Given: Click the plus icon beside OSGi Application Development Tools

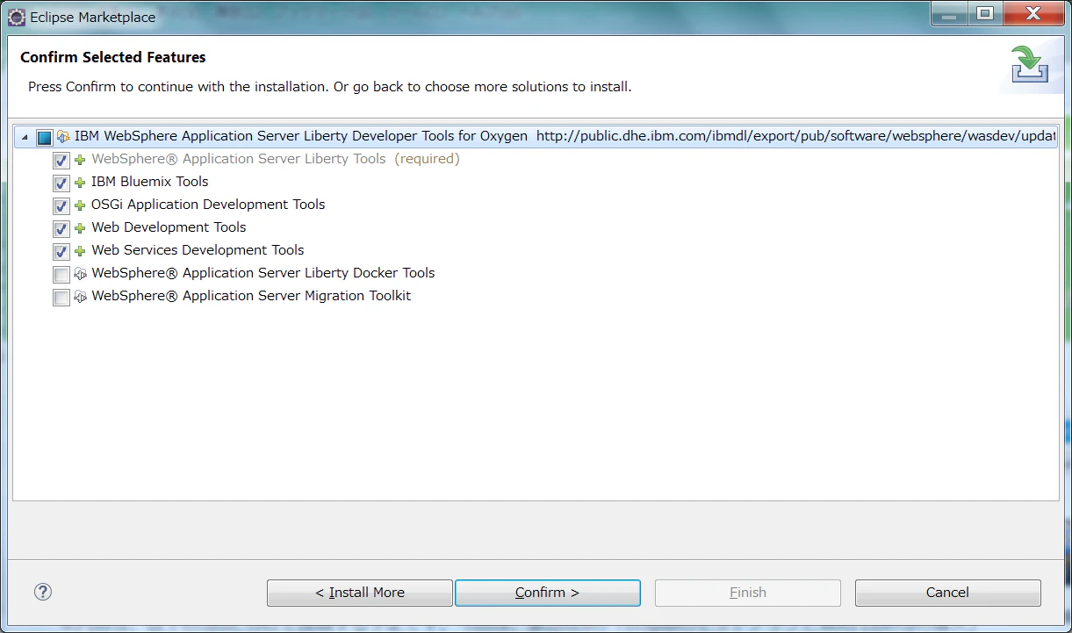Looking at the screenshot, I should pyautogui.click(x=80, y=205).
